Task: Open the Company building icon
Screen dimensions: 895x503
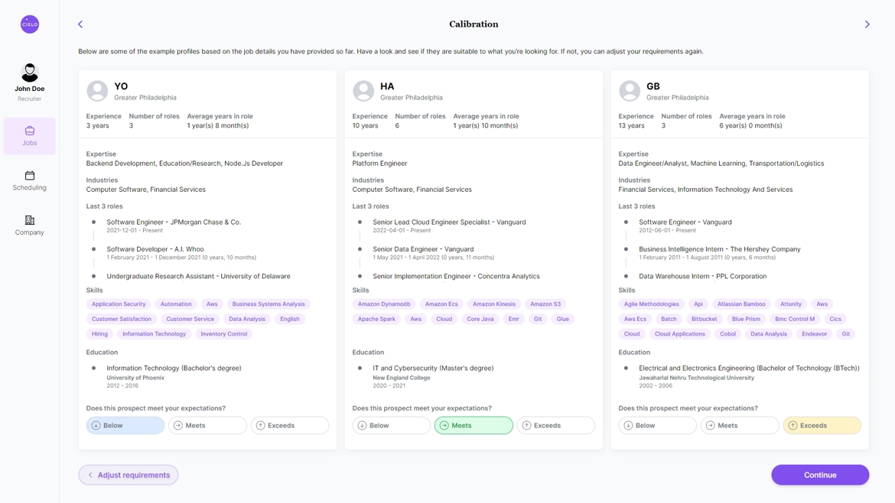Action: pyautogui.click(x=30, y=220)
